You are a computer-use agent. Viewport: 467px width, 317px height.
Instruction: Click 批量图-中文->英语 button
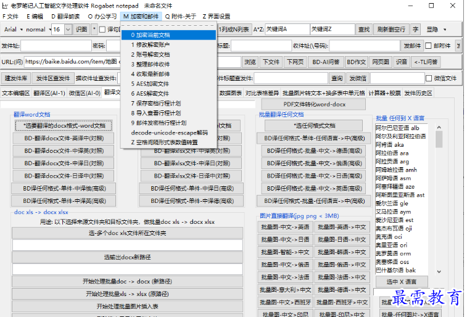pyautogui.click(x=285, y=227)
